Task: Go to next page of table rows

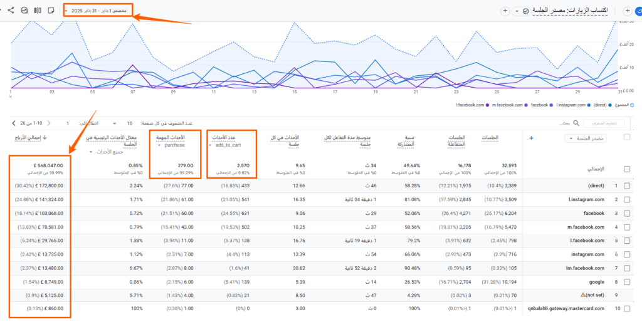Action: pyautogui.click(x=14, y=123)
